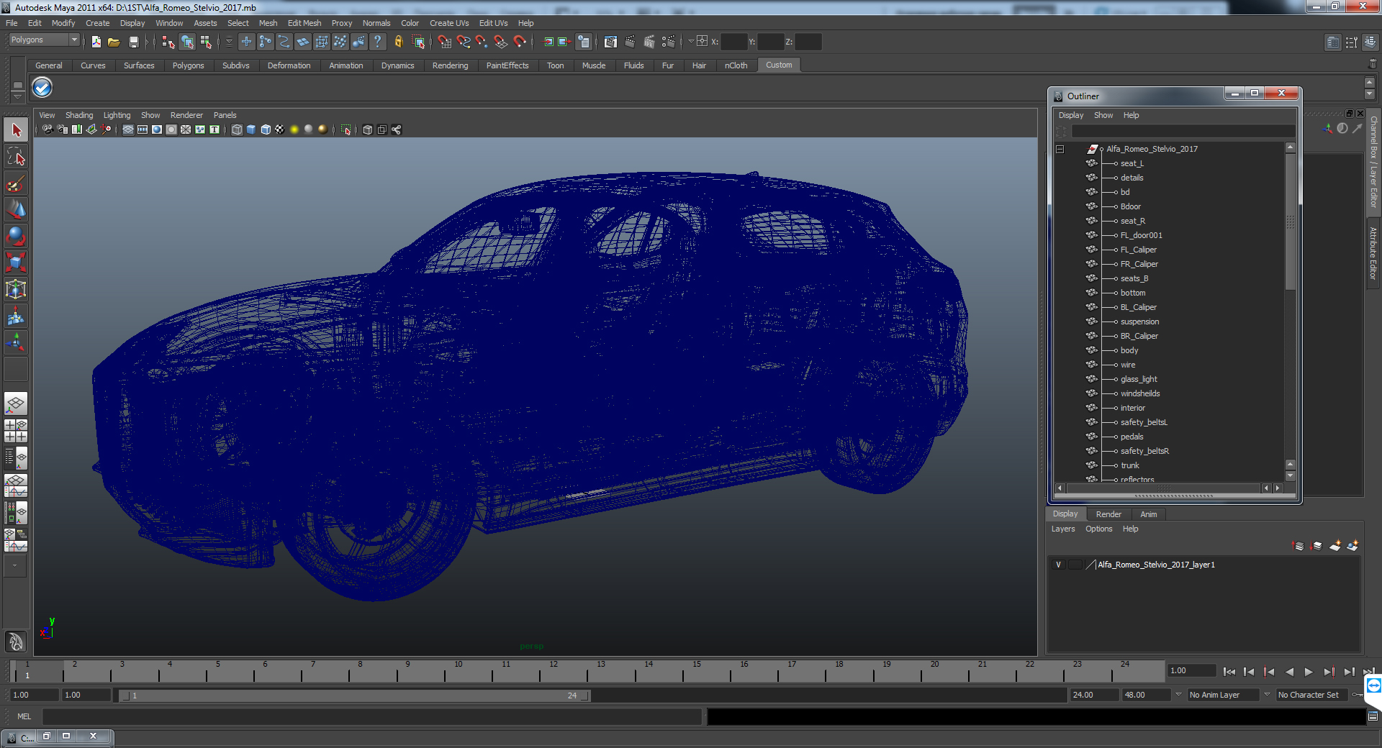
Task: Click the MEL command line field
Action: pos(371,716)
